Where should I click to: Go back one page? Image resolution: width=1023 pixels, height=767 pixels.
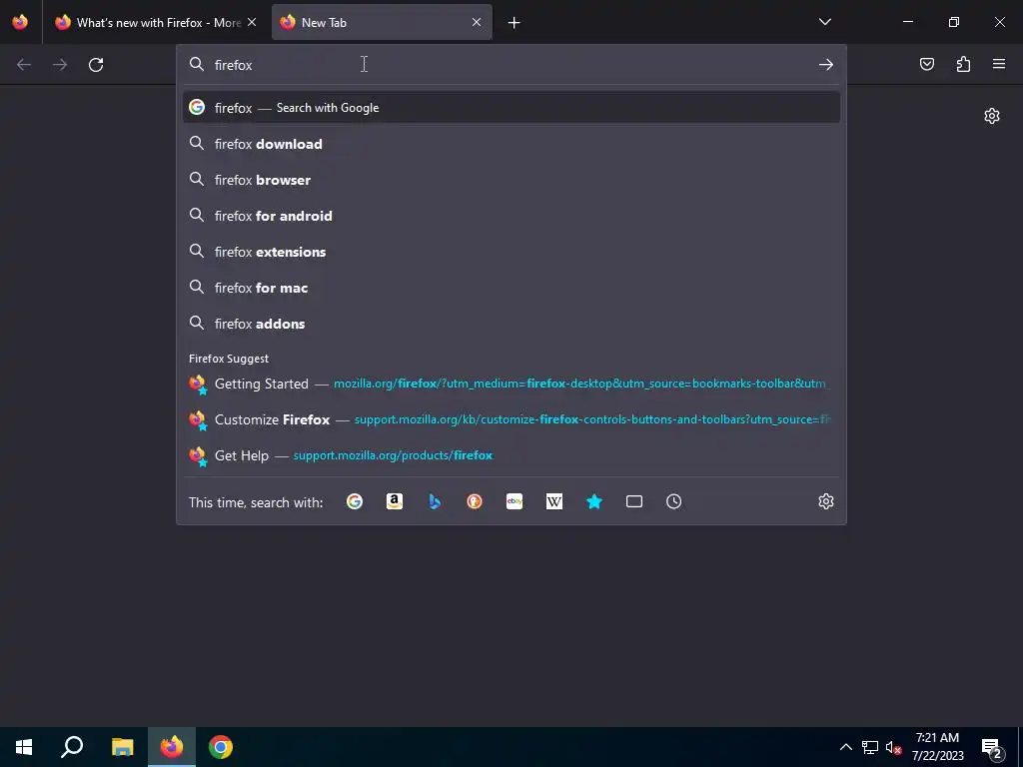[x=24, y=65]
